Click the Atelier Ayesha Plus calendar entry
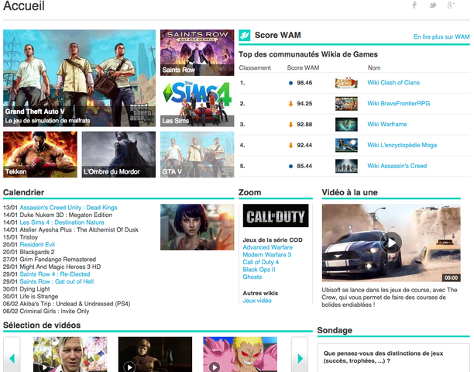Screen dimensions: 474x372 pos(79,230)
